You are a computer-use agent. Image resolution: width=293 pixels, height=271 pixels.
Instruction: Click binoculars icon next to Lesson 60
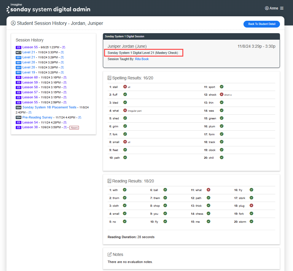click(65, 78)
